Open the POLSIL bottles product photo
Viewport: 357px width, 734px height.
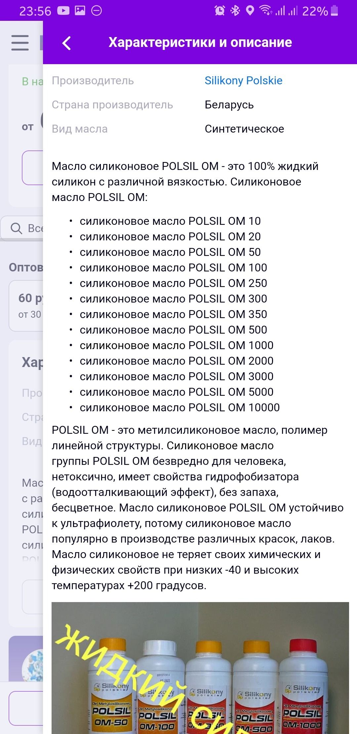[200, 668]
